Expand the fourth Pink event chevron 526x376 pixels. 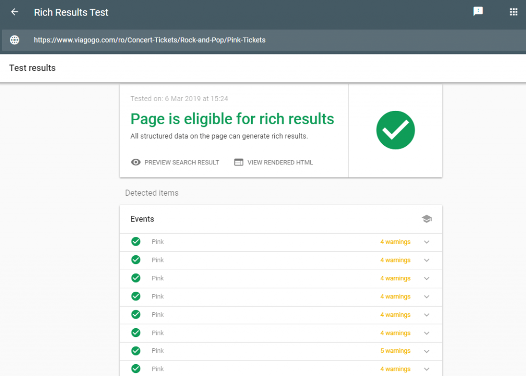point(426,297)
